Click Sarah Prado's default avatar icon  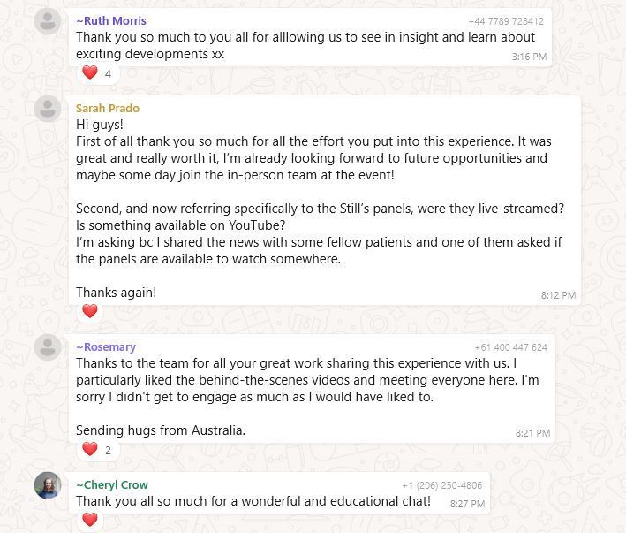pyautogui.click(x=47, y=109)
